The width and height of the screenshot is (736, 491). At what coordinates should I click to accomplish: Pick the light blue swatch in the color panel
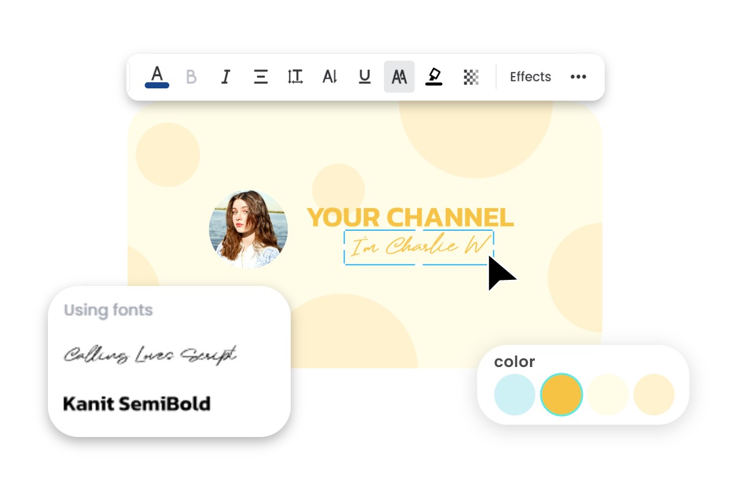pyautogui.click(x=515, y=395)
